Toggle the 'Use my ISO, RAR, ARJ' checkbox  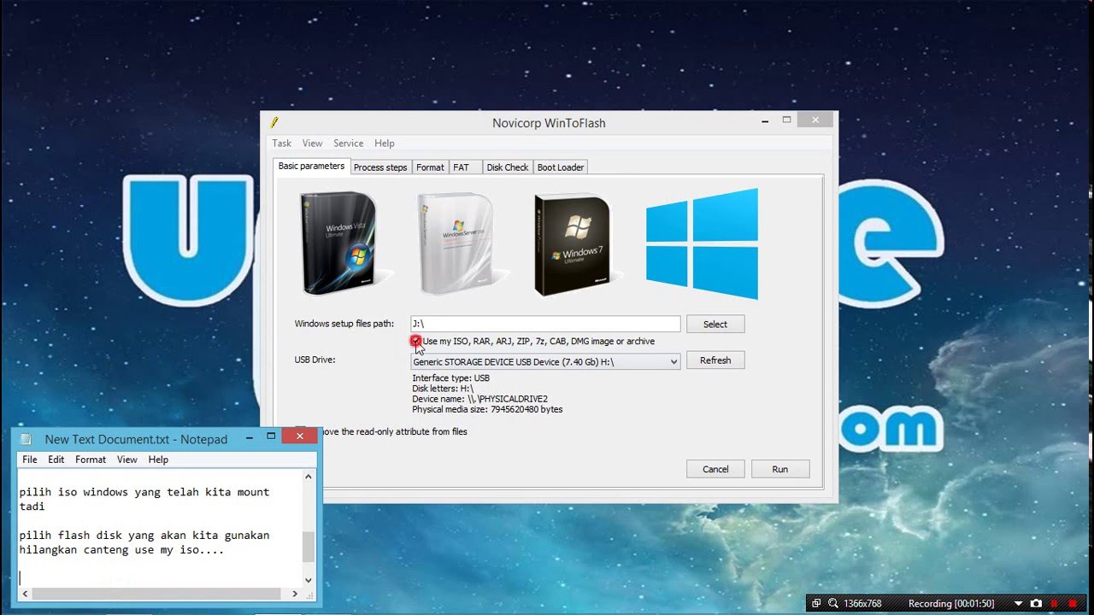coord(415,341)
